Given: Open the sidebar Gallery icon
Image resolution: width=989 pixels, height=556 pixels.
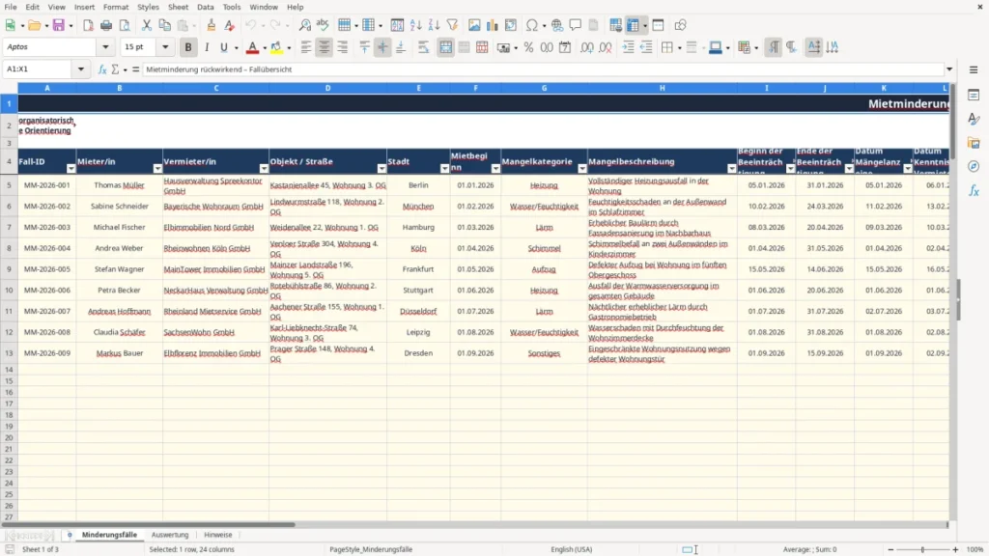Looking at the screenshot, I should click(x=974, y=143).
